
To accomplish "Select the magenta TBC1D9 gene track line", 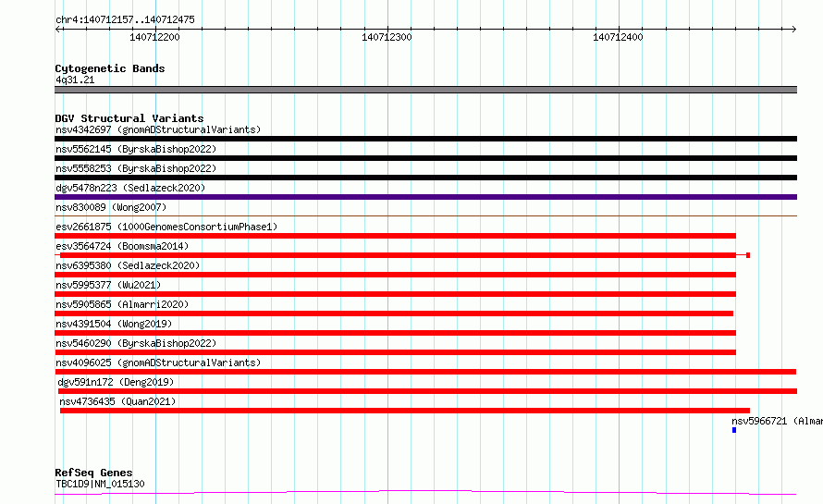I will 425,493.
